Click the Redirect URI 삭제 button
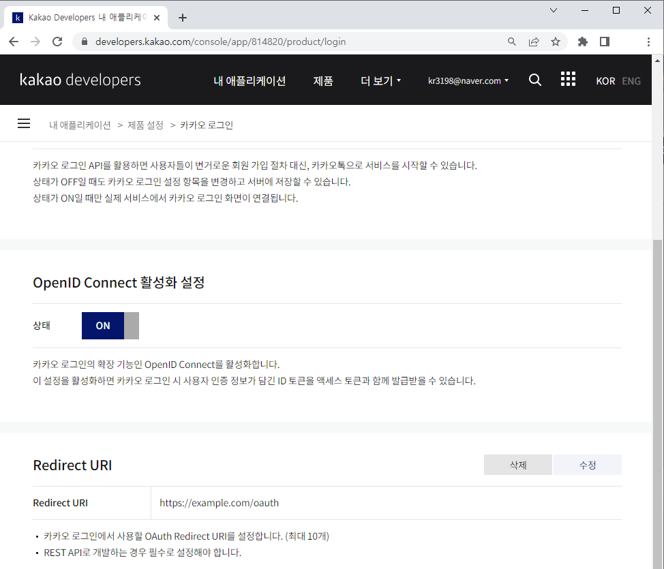Image resolution: width=664 pixels, height=569 pixels. click(518, 465)
